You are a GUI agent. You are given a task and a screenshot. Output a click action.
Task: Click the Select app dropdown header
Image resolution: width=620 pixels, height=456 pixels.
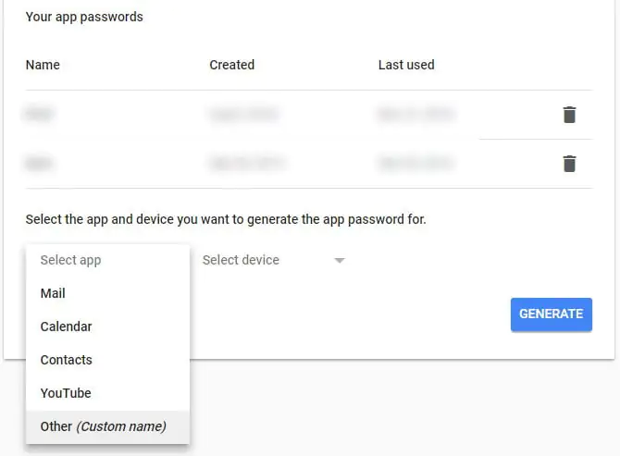[70, 260]
